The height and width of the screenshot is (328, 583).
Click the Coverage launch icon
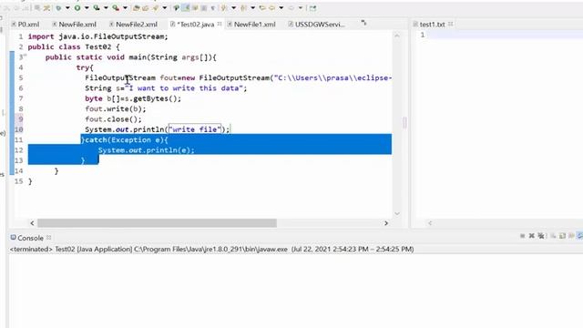(97, 8)
